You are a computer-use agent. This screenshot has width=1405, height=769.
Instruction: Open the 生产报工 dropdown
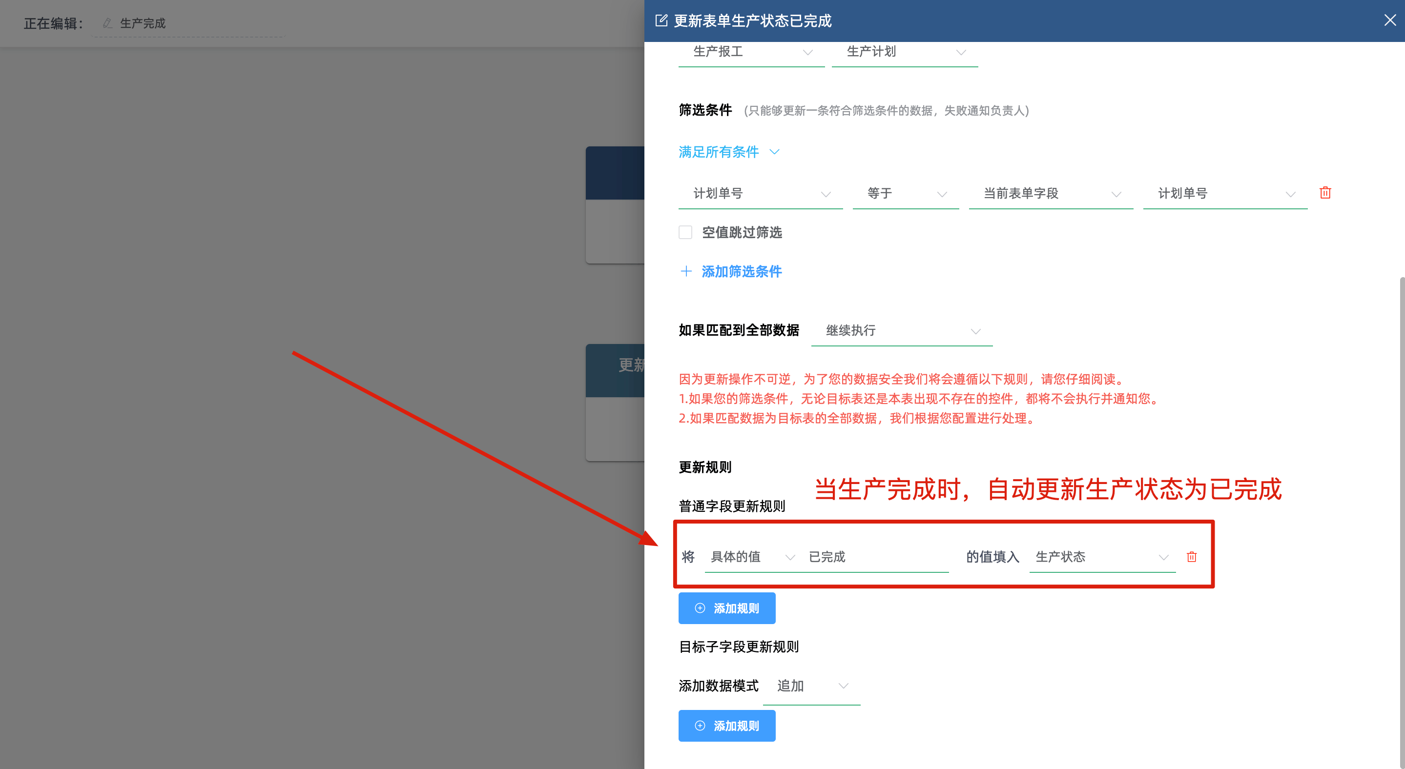click(751, 52)
